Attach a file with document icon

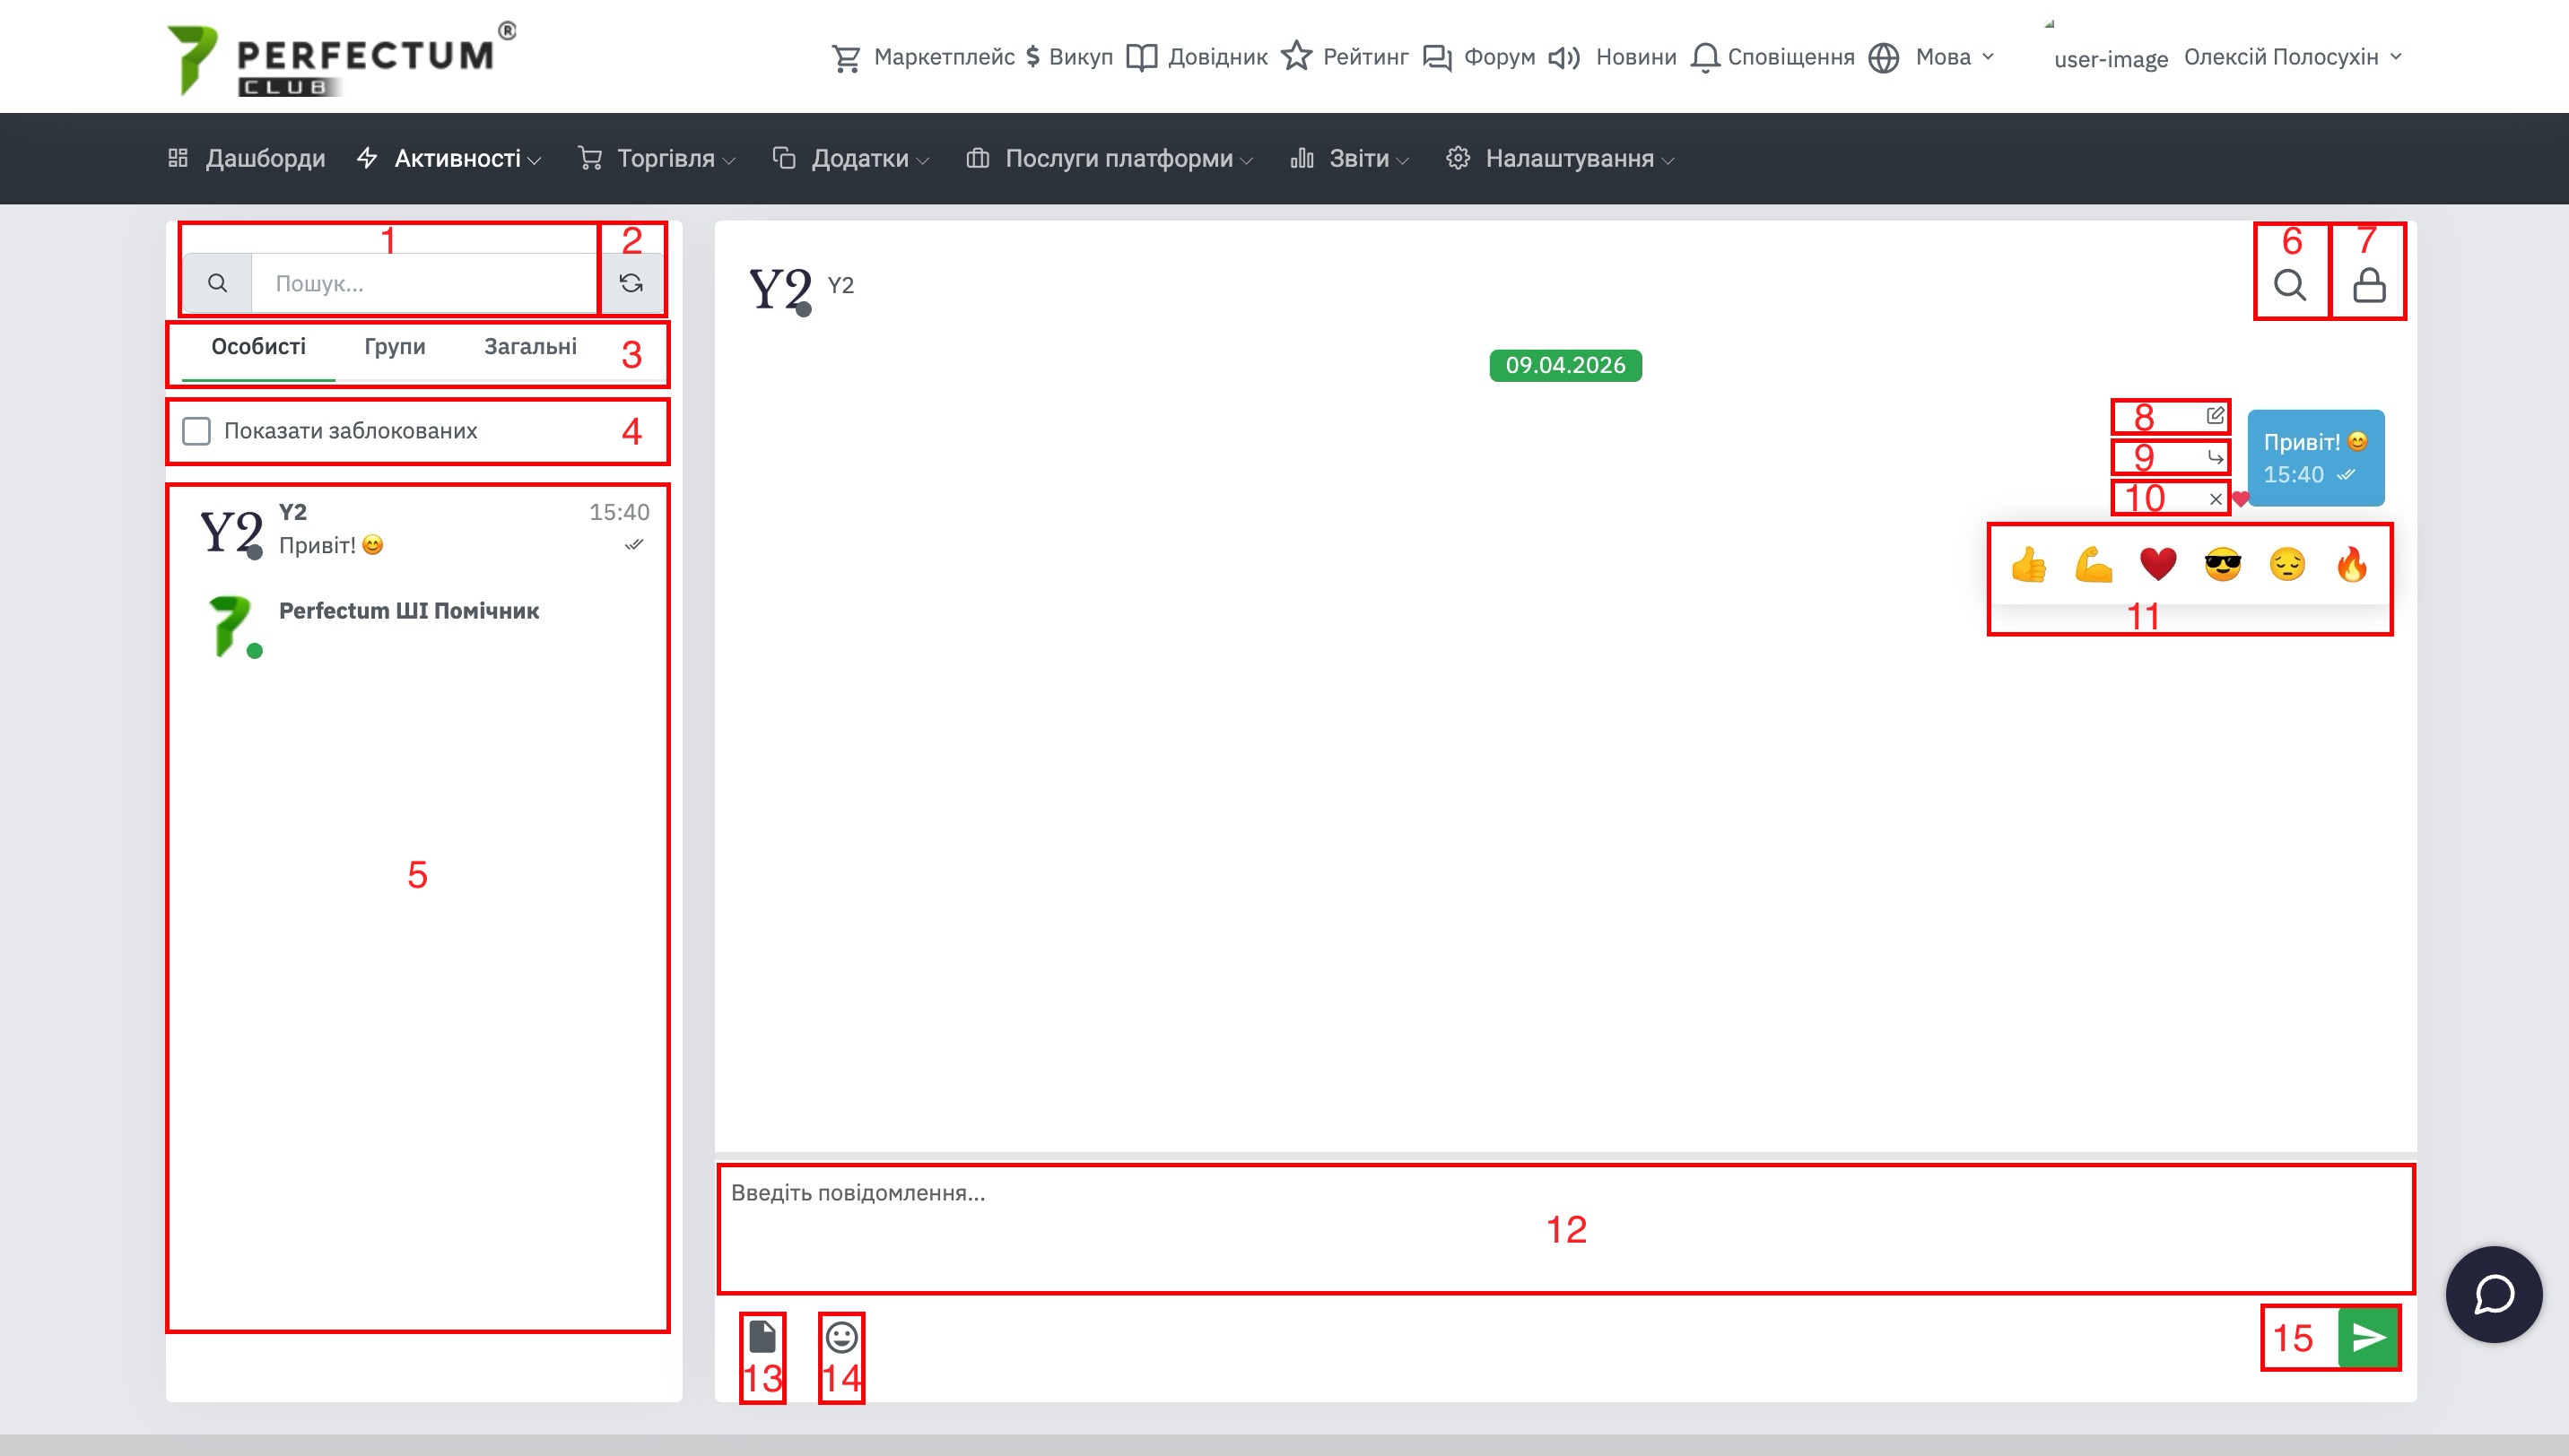click(x=762, y=1337)
